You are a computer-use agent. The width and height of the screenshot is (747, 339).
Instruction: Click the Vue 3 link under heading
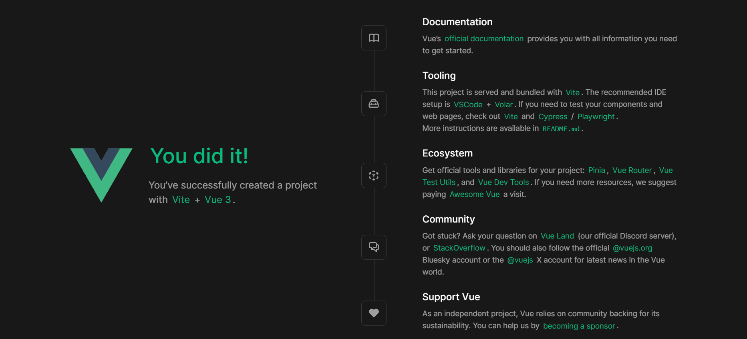point(218,200)
